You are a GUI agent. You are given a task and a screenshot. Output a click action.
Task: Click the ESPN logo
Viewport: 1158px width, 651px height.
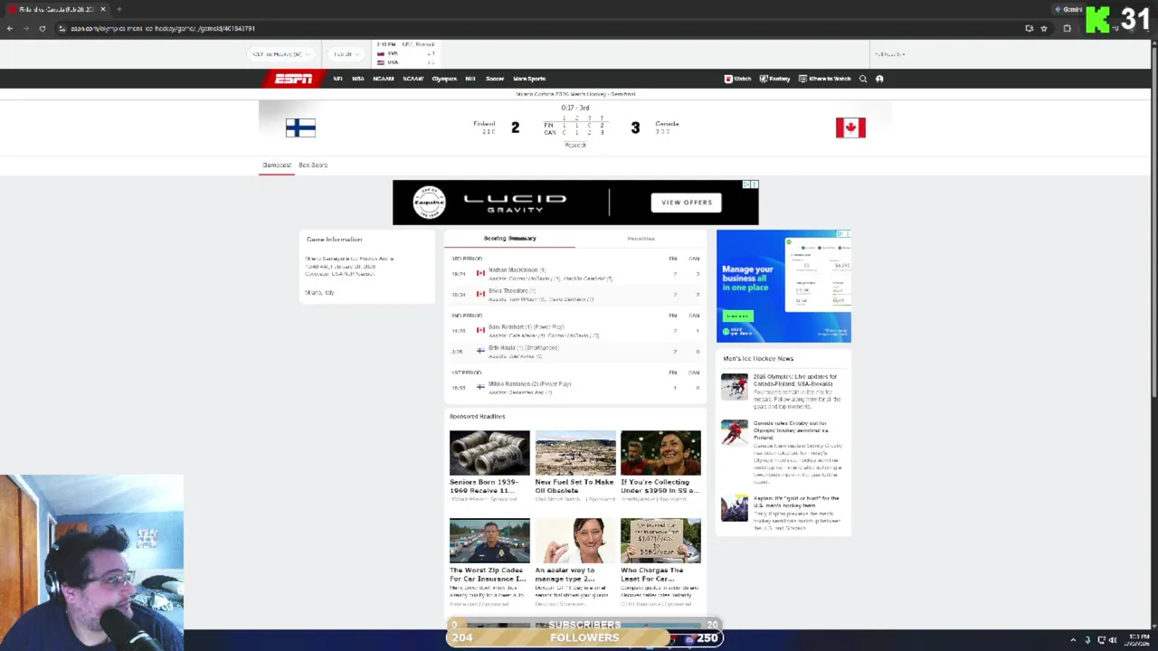(293, 79)
